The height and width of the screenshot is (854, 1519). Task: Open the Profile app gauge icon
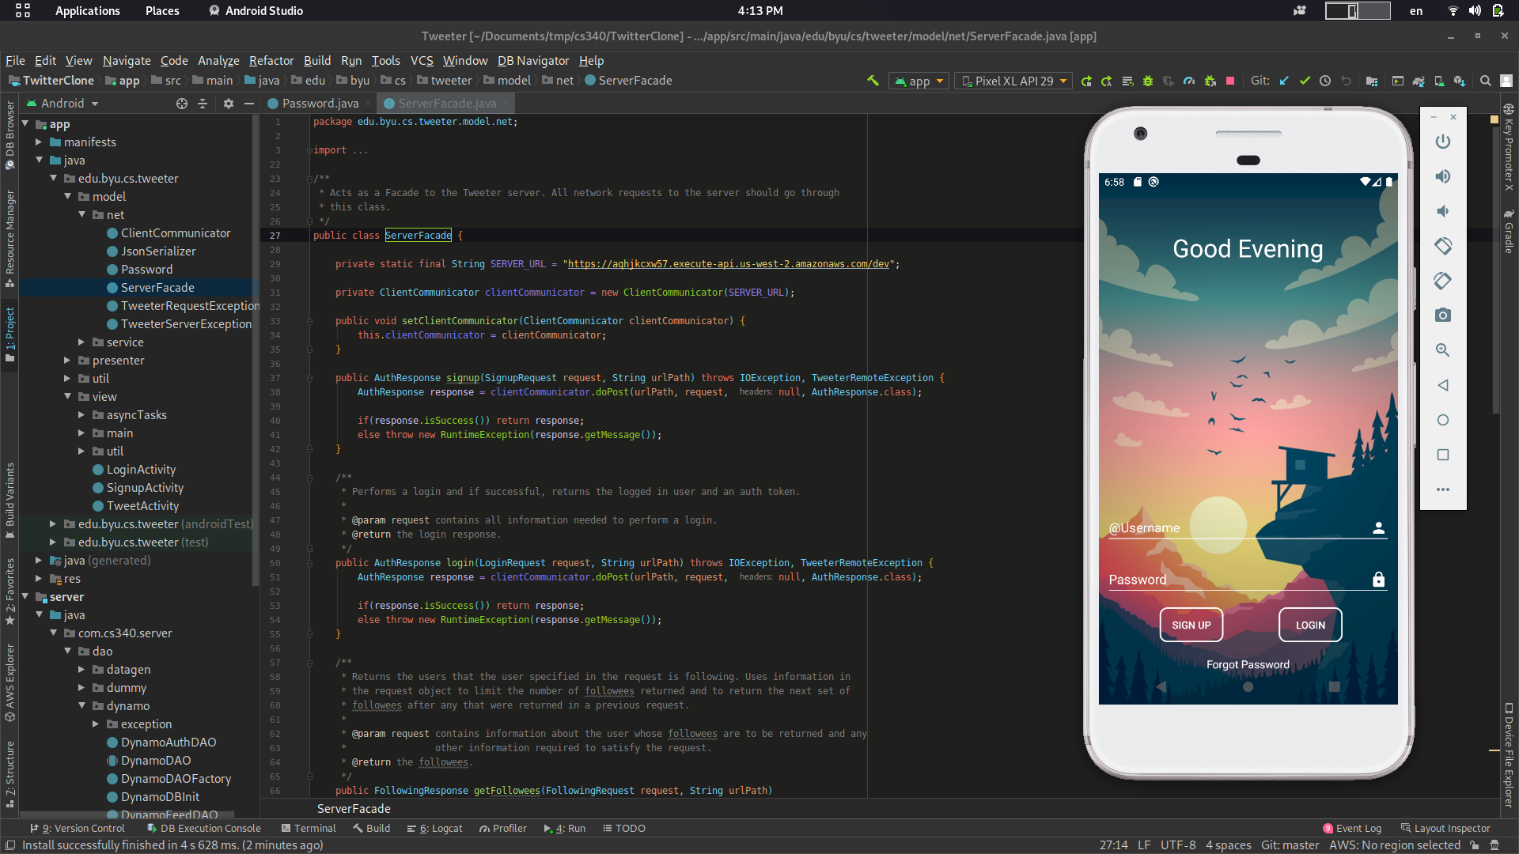pos(1189,81)
